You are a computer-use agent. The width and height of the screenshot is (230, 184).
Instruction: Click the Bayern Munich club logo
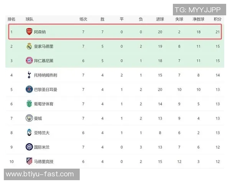tap(29, 61)
